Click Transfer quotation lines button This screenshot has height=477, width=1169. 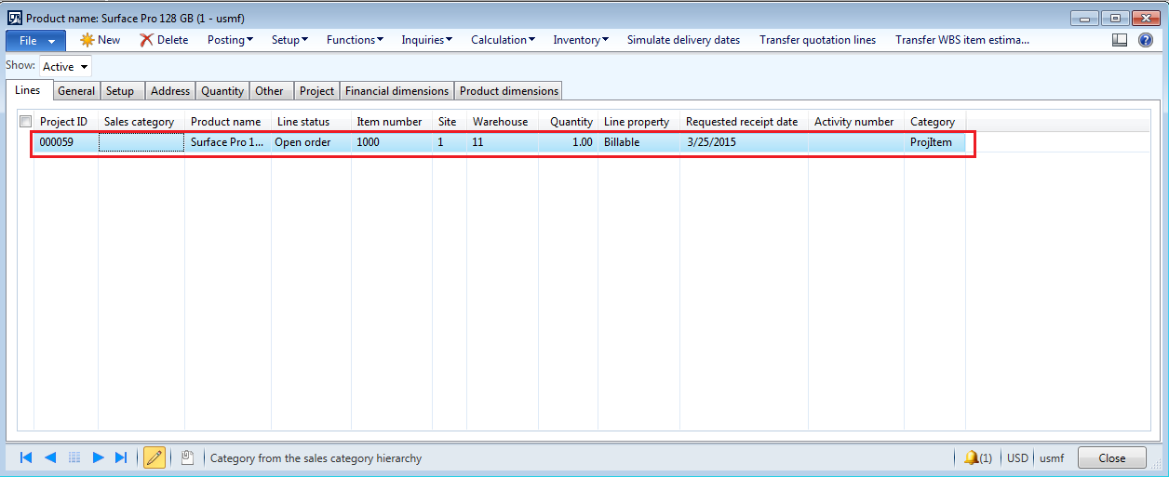pos(817,40)
